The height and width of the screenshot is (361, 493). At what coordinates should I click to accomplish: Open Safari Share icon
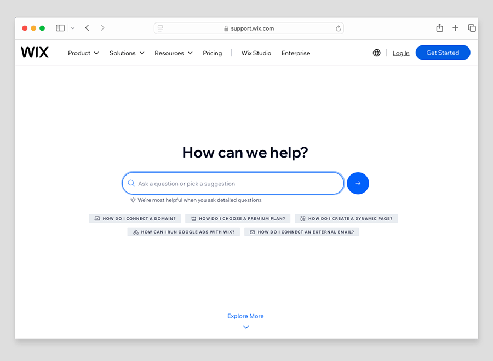click(x=439, y=28)
